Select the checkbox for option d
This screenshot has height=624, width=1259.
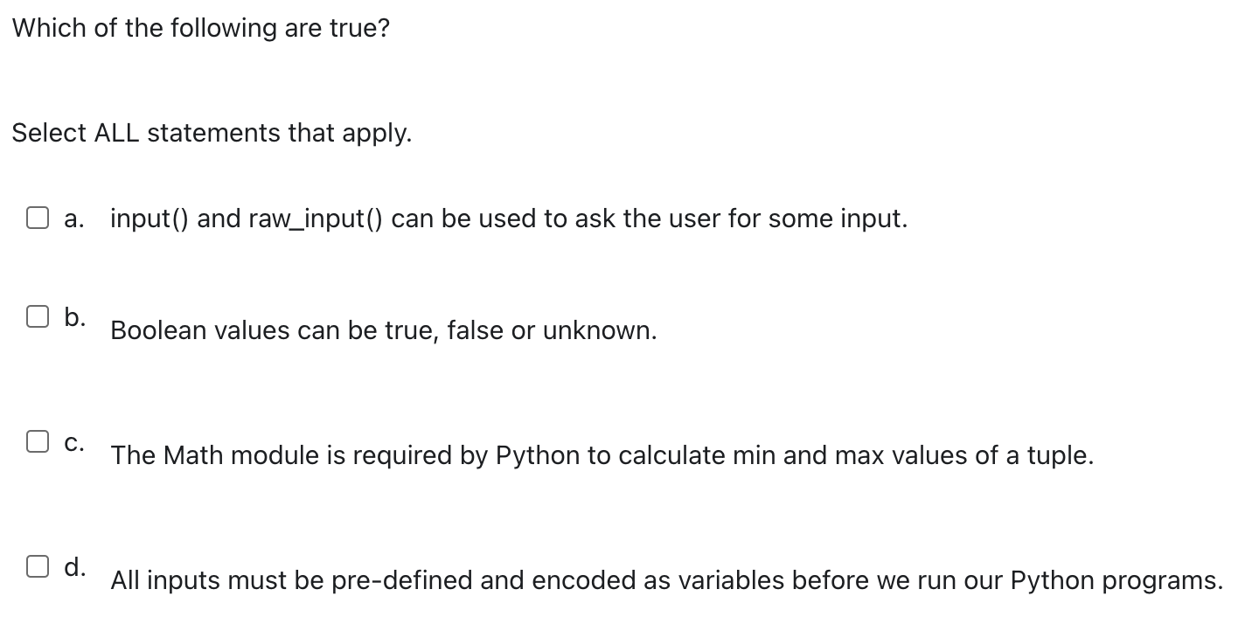tap(36, 567)
